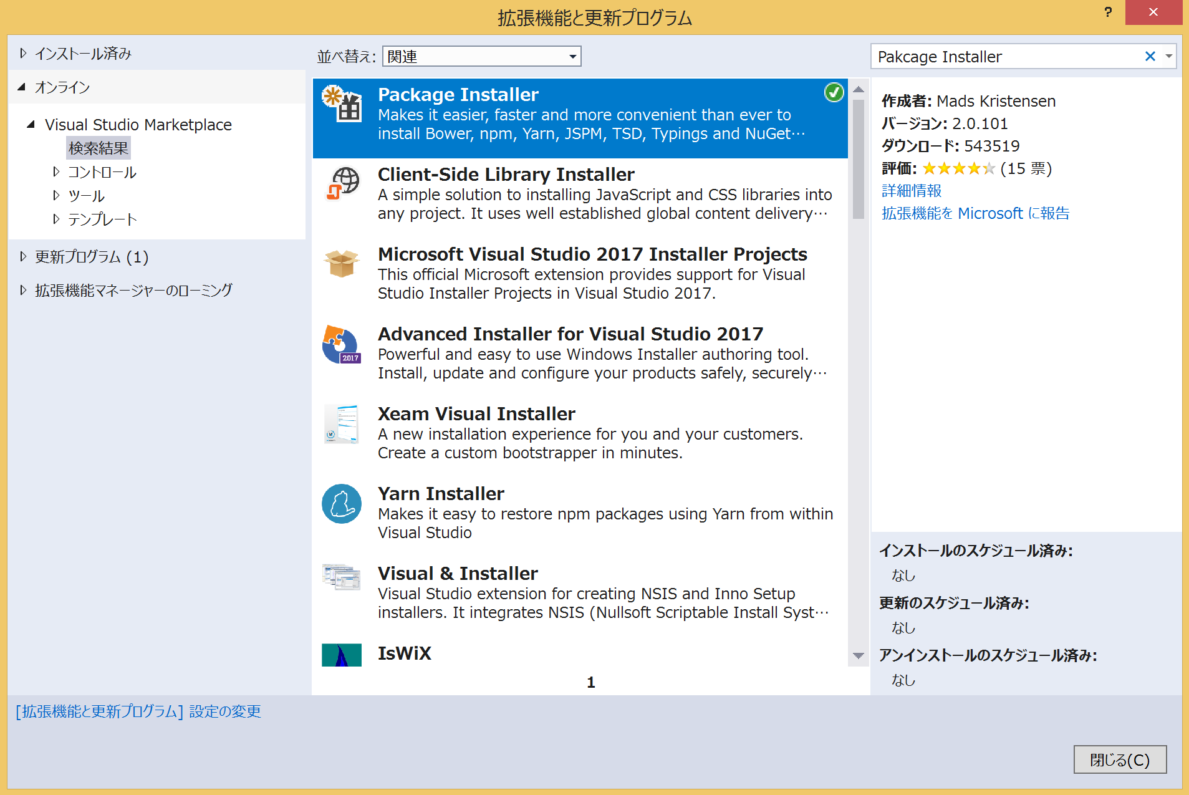Click the results list scroll down arrow
Viewport: 1189px width, 795px height.
[859, 655]
